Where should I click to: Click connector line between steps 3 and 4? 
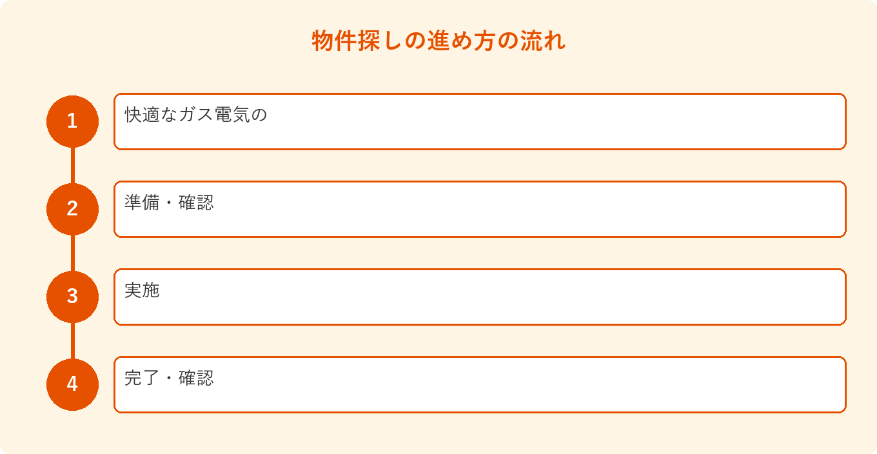click(x=72, y=340)
